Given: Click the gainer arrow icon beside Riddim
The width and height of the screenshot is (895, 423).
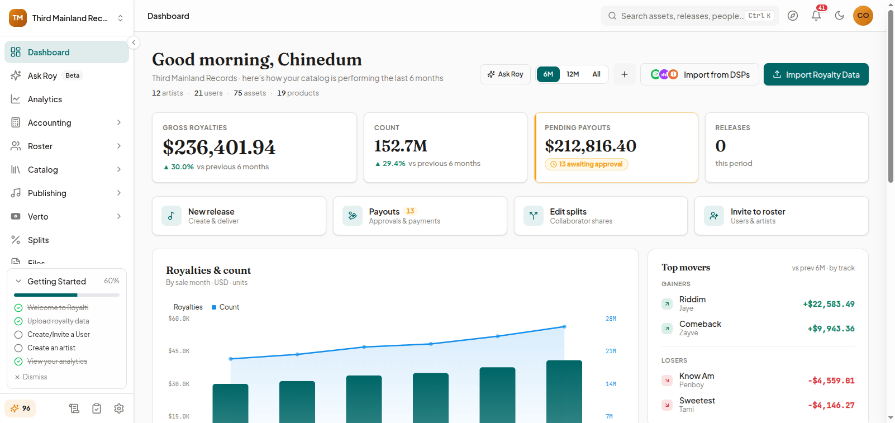Looking at the screenshot, I should pos(667,304).
